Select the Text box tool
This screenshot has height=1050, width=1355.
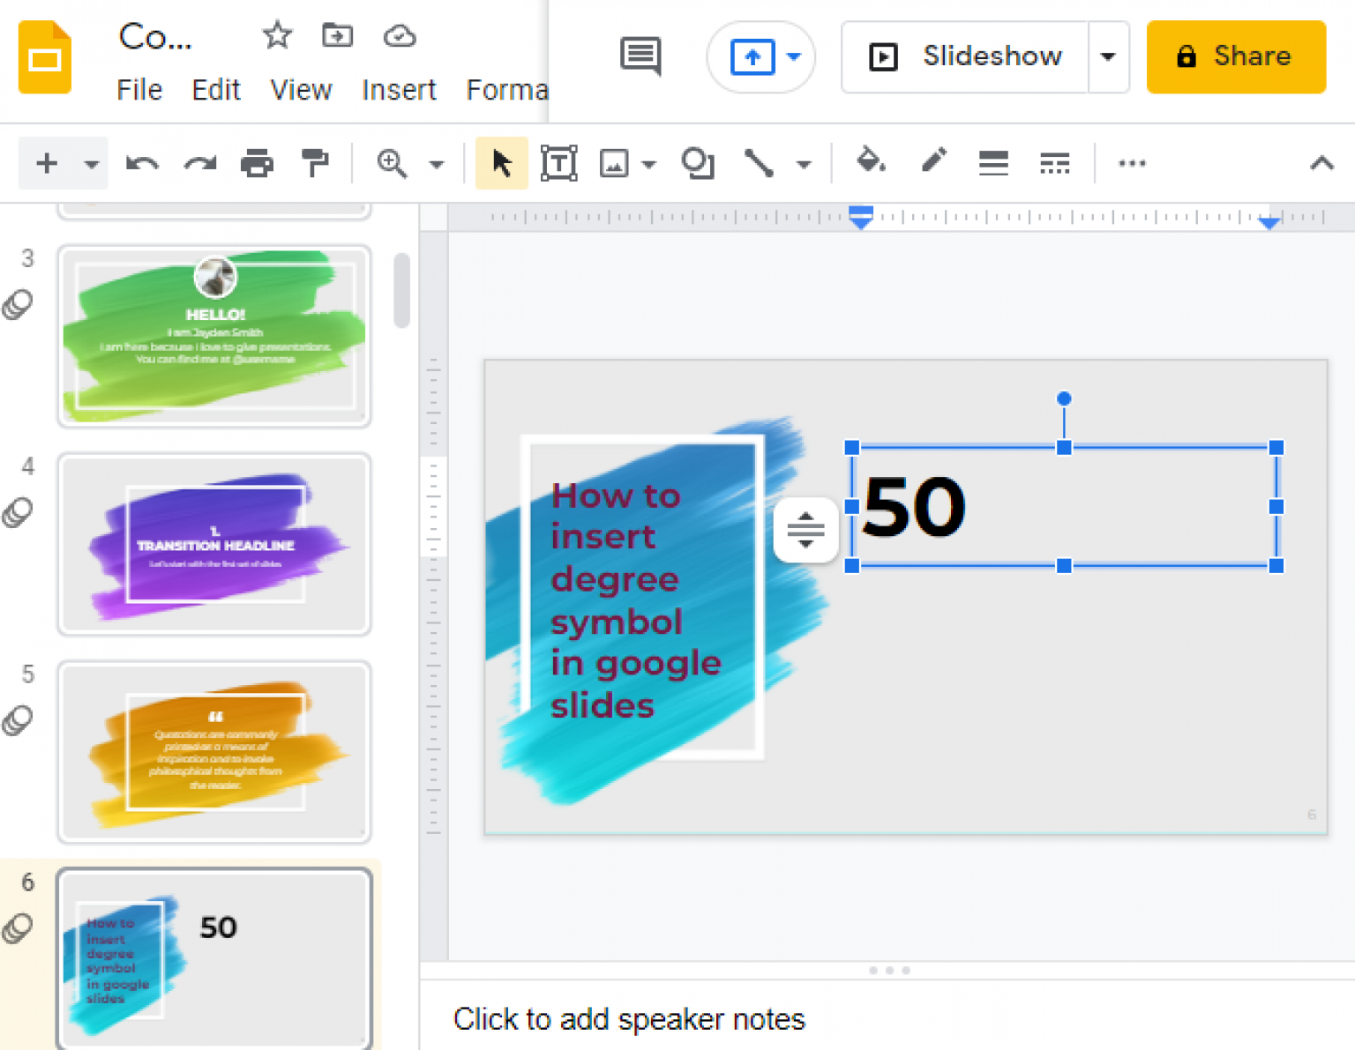point(559,163)
